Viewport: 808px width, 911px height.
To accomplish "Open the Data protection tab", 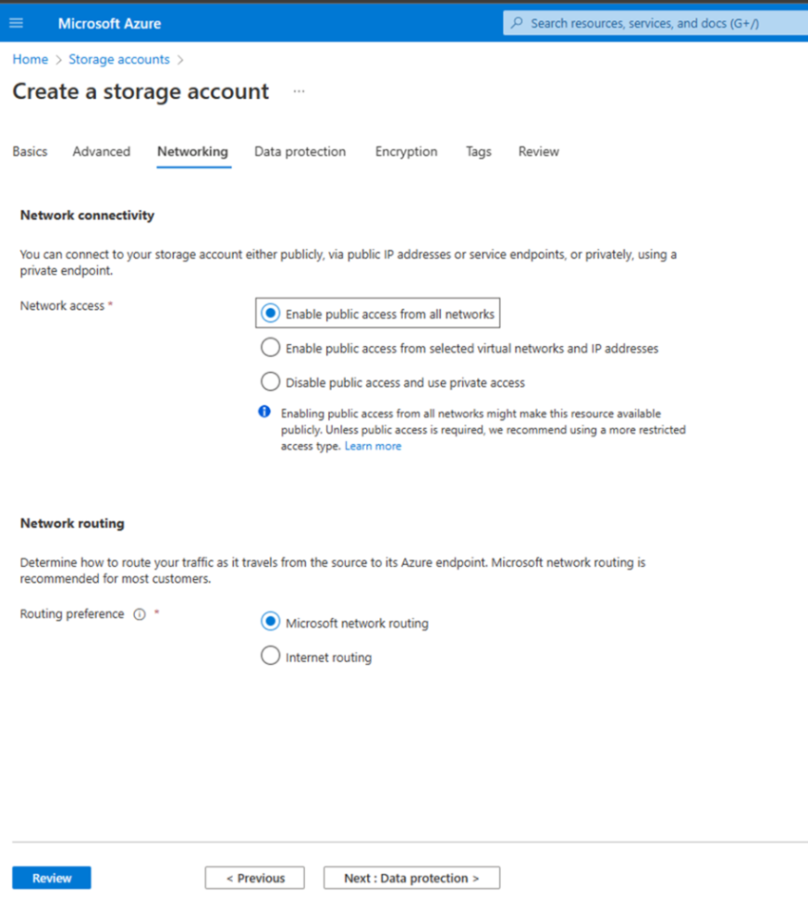I will (x=299, y=151).
